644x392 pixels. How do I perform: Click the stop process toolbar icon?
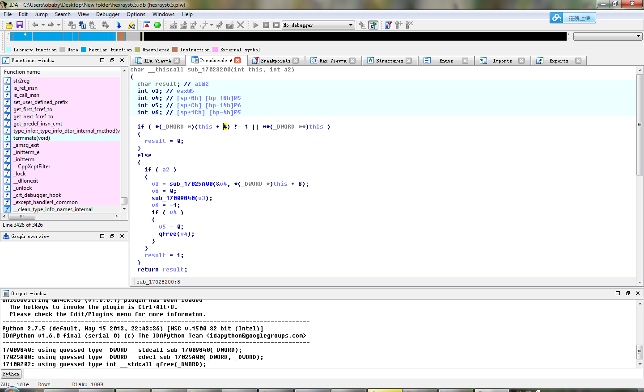coord(276,25)
